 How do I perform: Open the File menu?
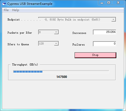coord(6,10)
